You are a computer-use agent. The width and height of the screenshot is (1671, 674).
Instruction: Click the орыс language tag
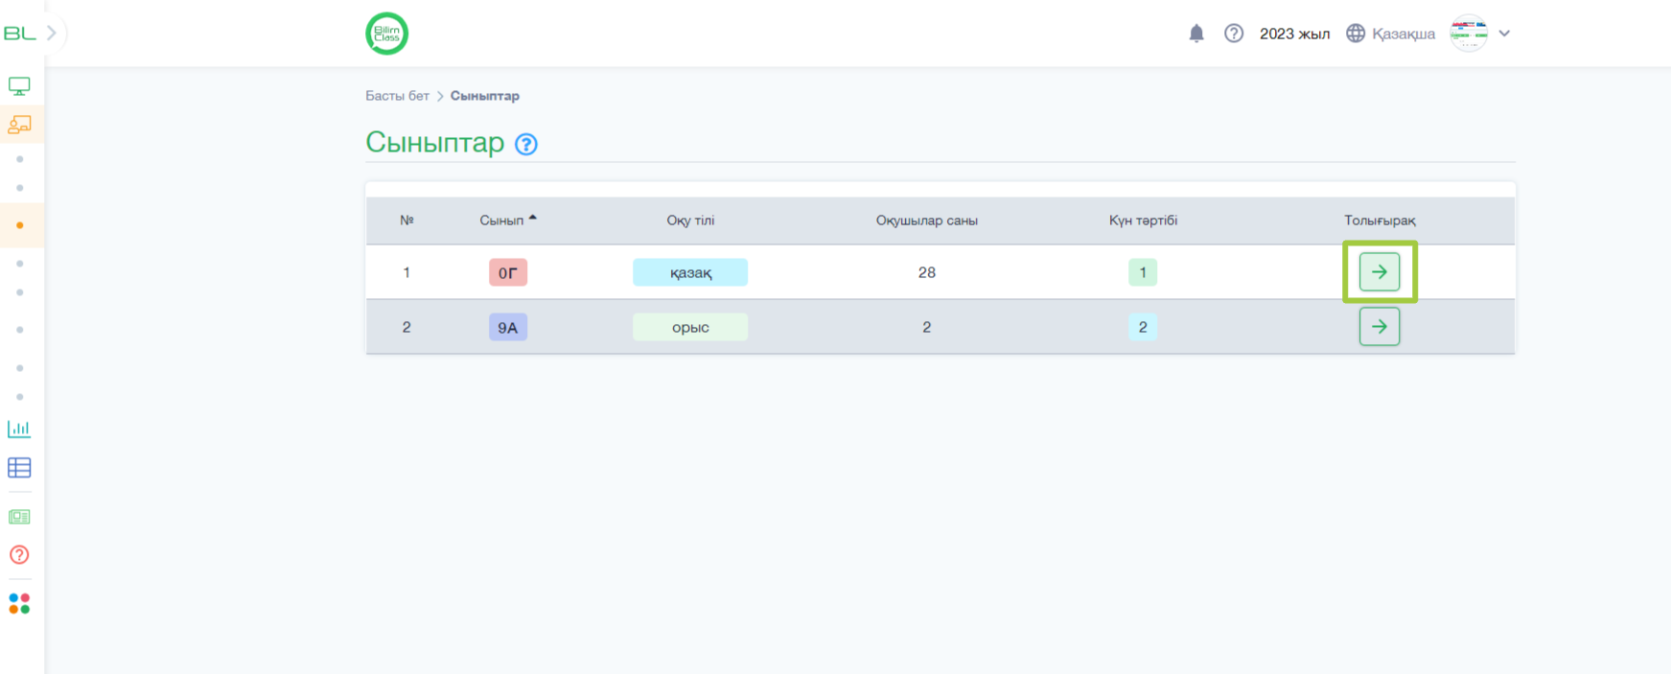click(x=690, y=327)
